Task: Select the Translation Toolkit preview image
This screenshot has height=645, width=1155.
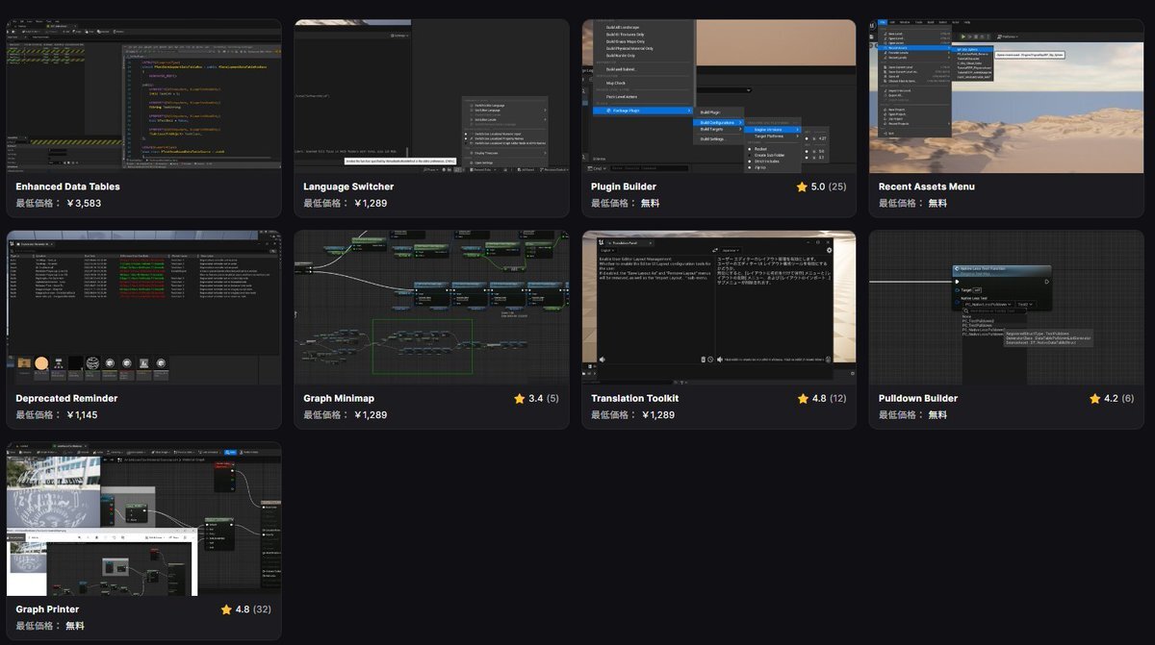Action: tap(719, 308)
